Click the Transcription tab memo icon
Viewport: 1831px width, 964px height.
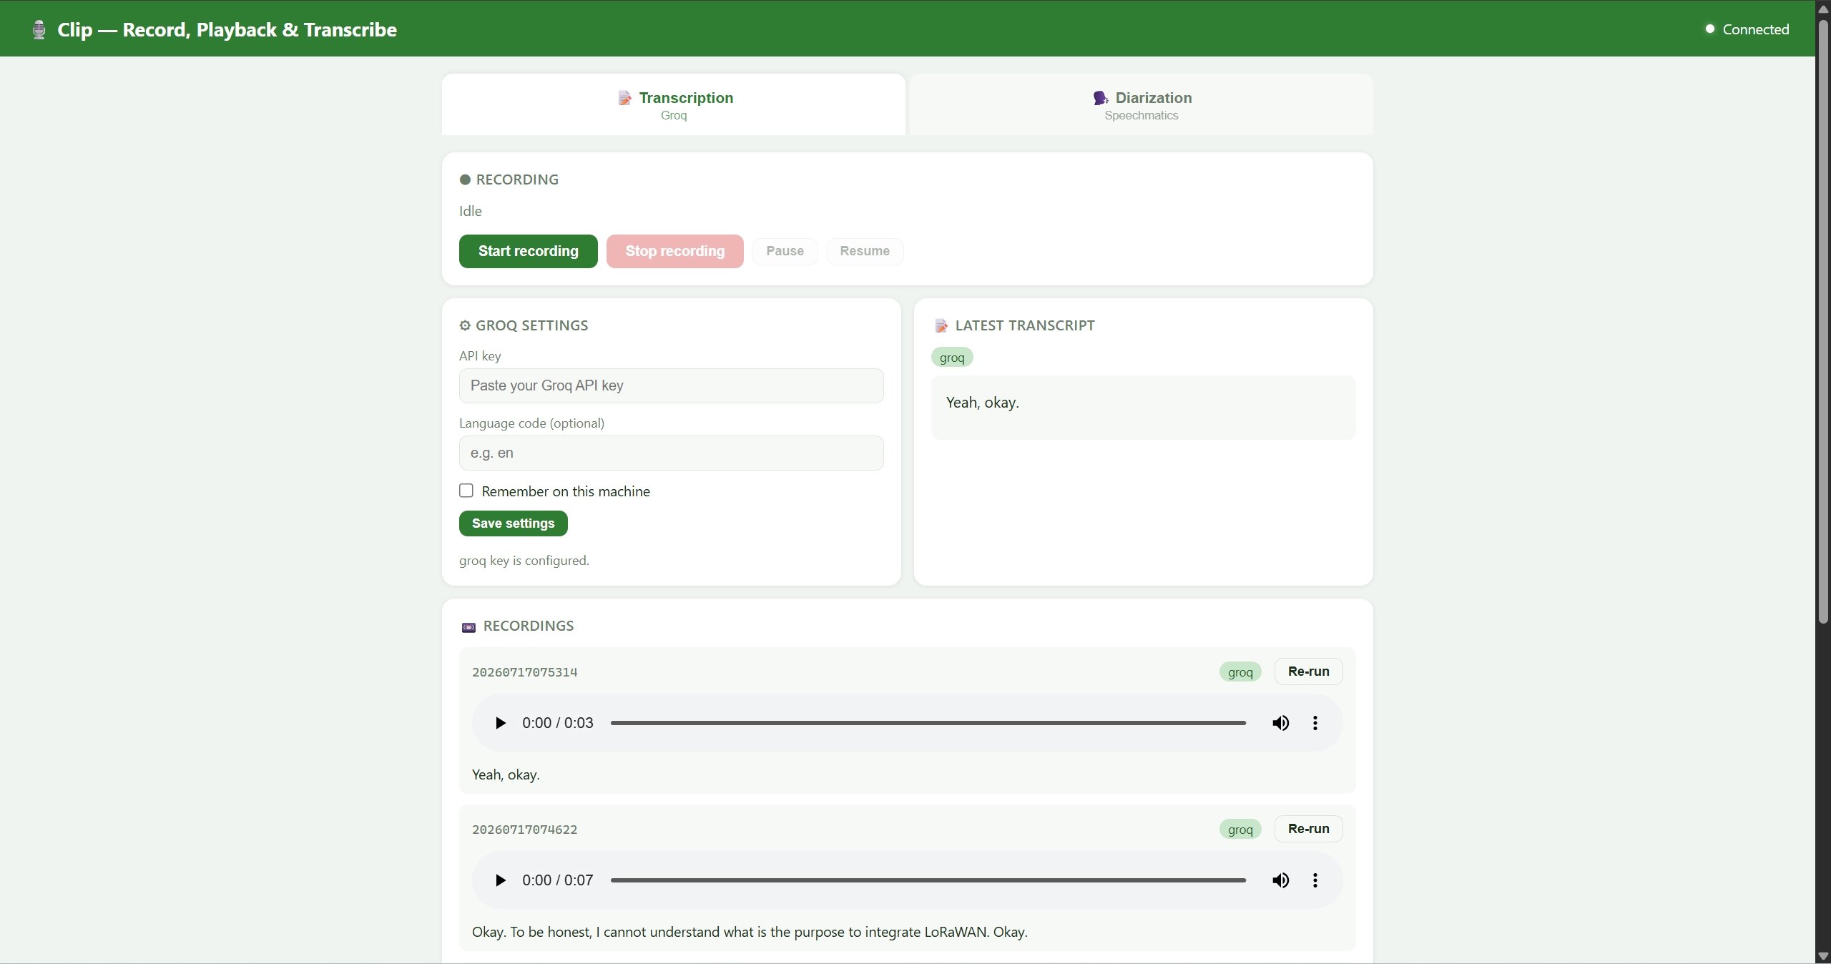click(x=625, y=98)
